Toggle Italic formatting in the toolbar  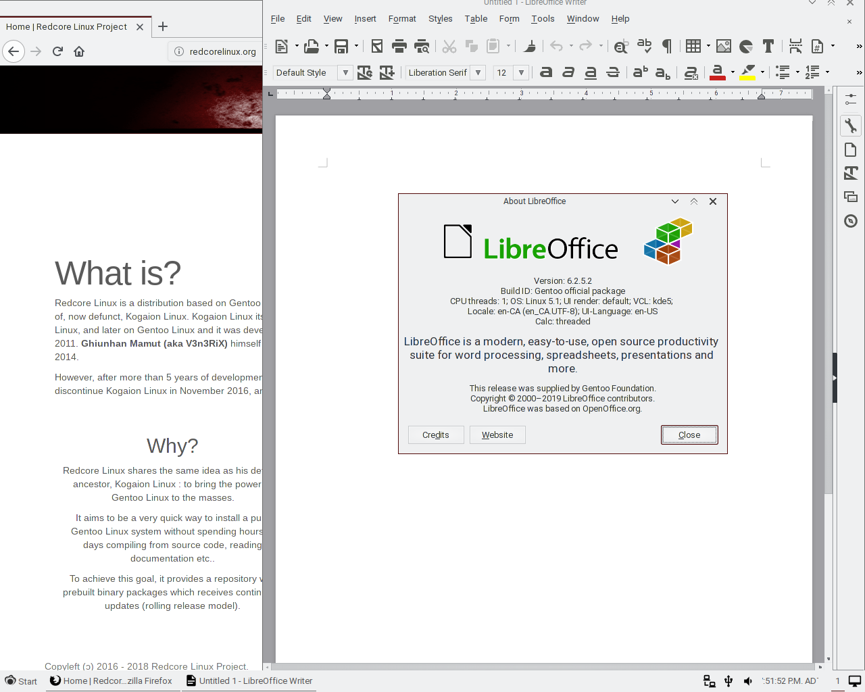(568, 72)
